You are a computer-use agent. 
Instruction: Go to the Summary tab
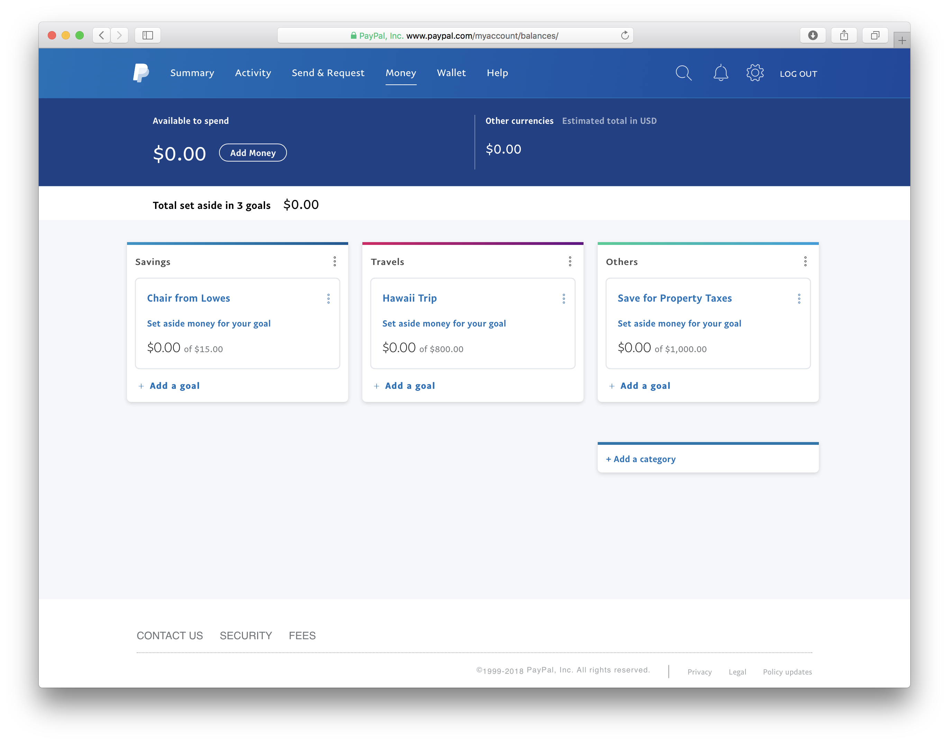[192, 73]
